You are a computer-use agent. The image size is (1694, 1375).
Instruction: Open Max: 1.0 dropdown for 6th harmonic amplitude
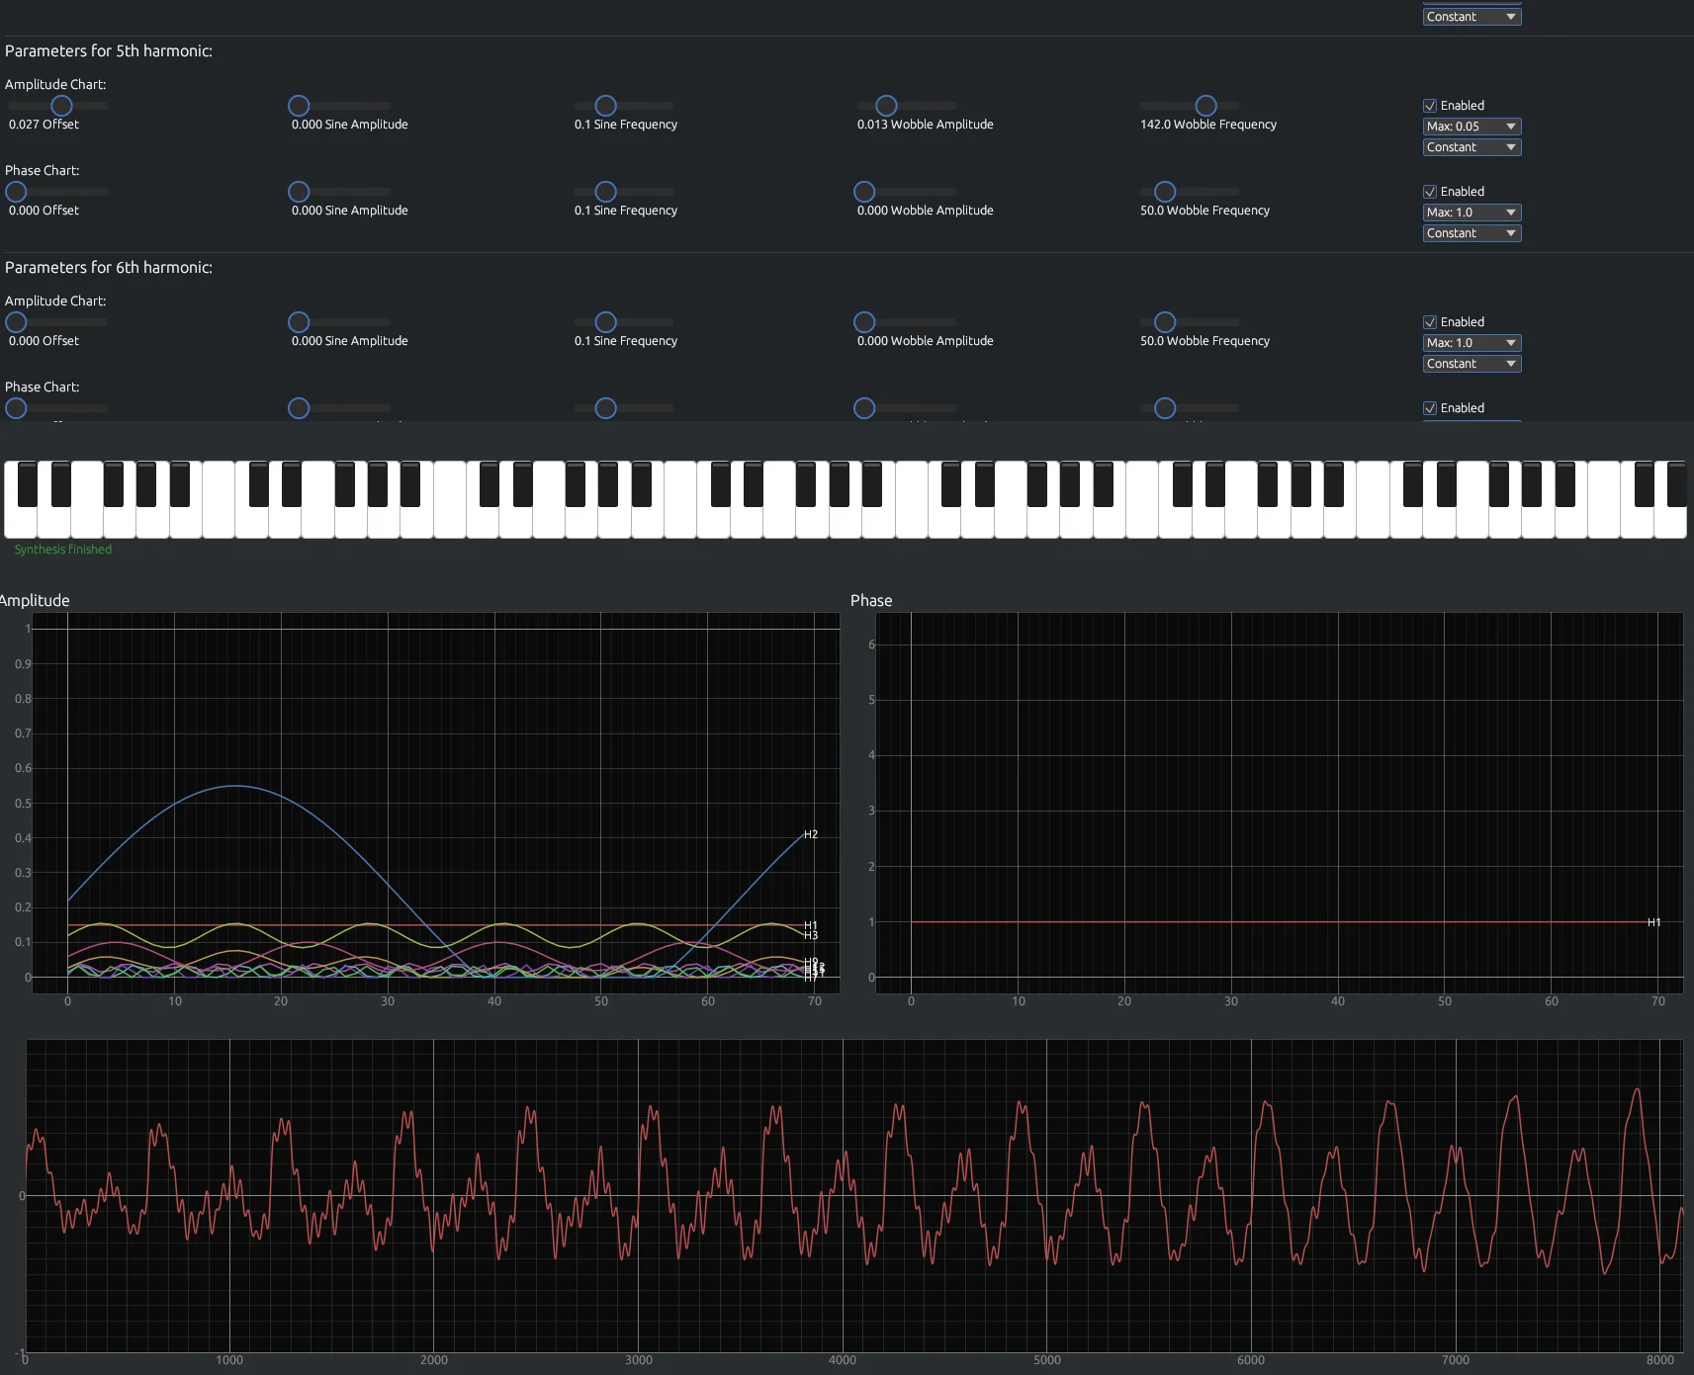tap(1471, 343)
